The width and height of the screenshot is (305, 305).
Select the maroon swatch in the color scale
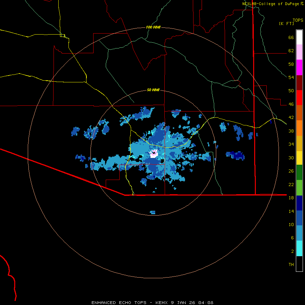[299, 82]
